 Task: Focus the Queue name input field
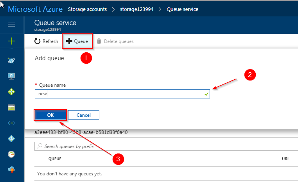click(122, 94)
